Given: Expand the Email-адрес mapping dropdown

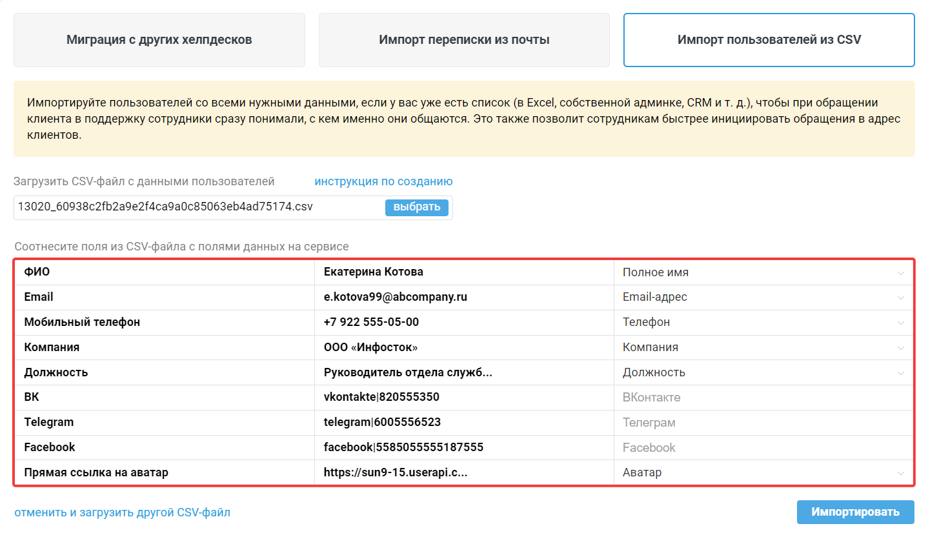Looking at the screenshot, I should (763, 298).
